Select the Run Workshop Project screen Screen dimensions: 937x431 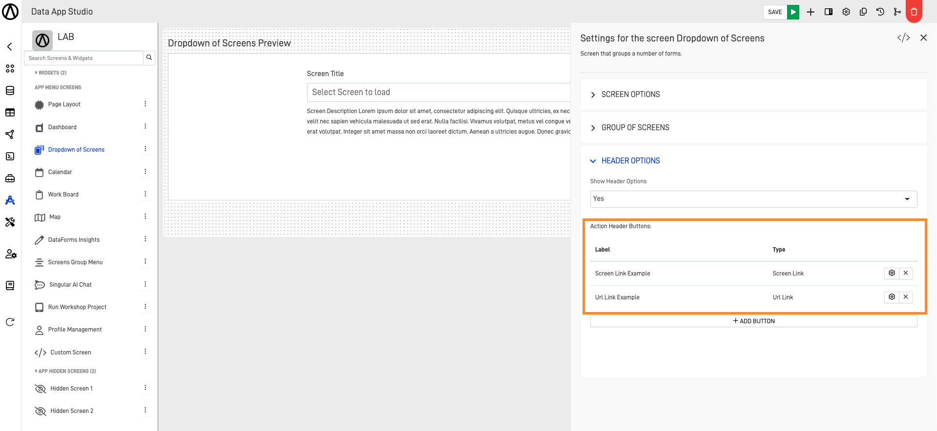[77, 307]
